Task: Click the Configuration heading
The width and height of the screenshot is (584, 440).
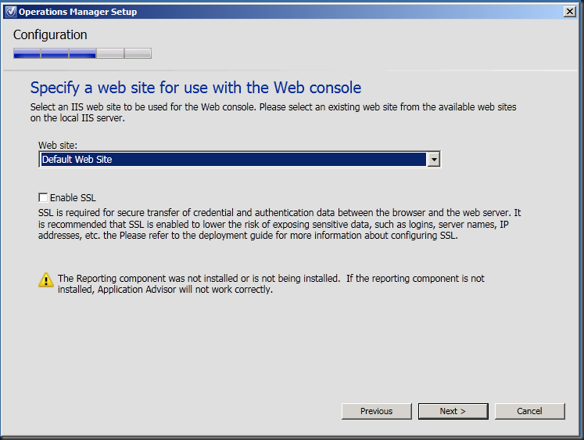Action: pyautogui.click(x=50, y=34)
